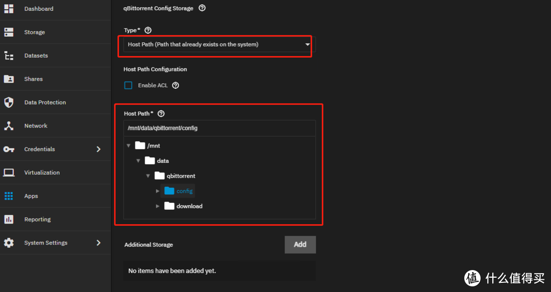The image size is (551, 292).
Task: Open the Type dropdown for Host Path
Action: pyautogui.click(x=219, y=44)
